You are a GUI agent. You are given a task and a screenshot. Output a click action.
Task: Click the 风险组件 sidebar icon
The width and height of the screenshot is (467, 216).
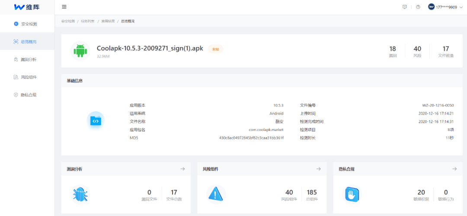pyautogui.click(x=16, y=77)
